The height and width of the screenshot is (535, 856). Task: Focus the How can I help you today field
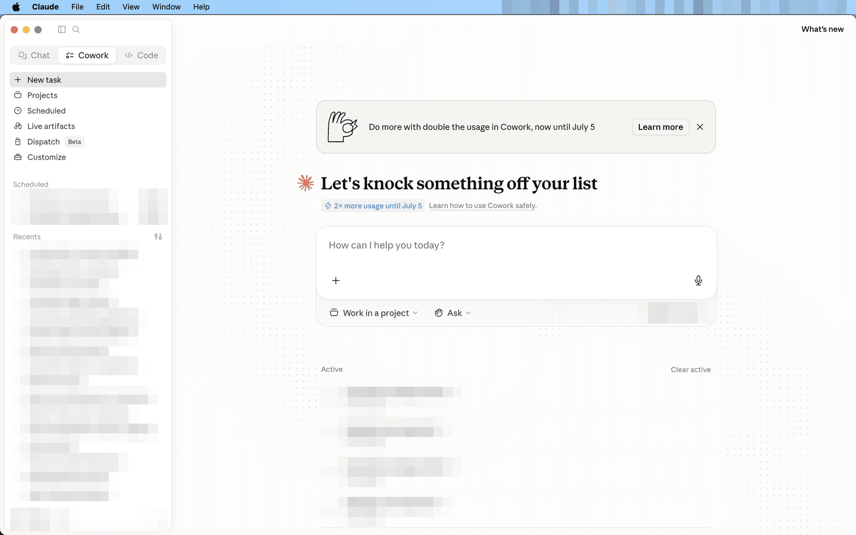(x=516, y=245)
